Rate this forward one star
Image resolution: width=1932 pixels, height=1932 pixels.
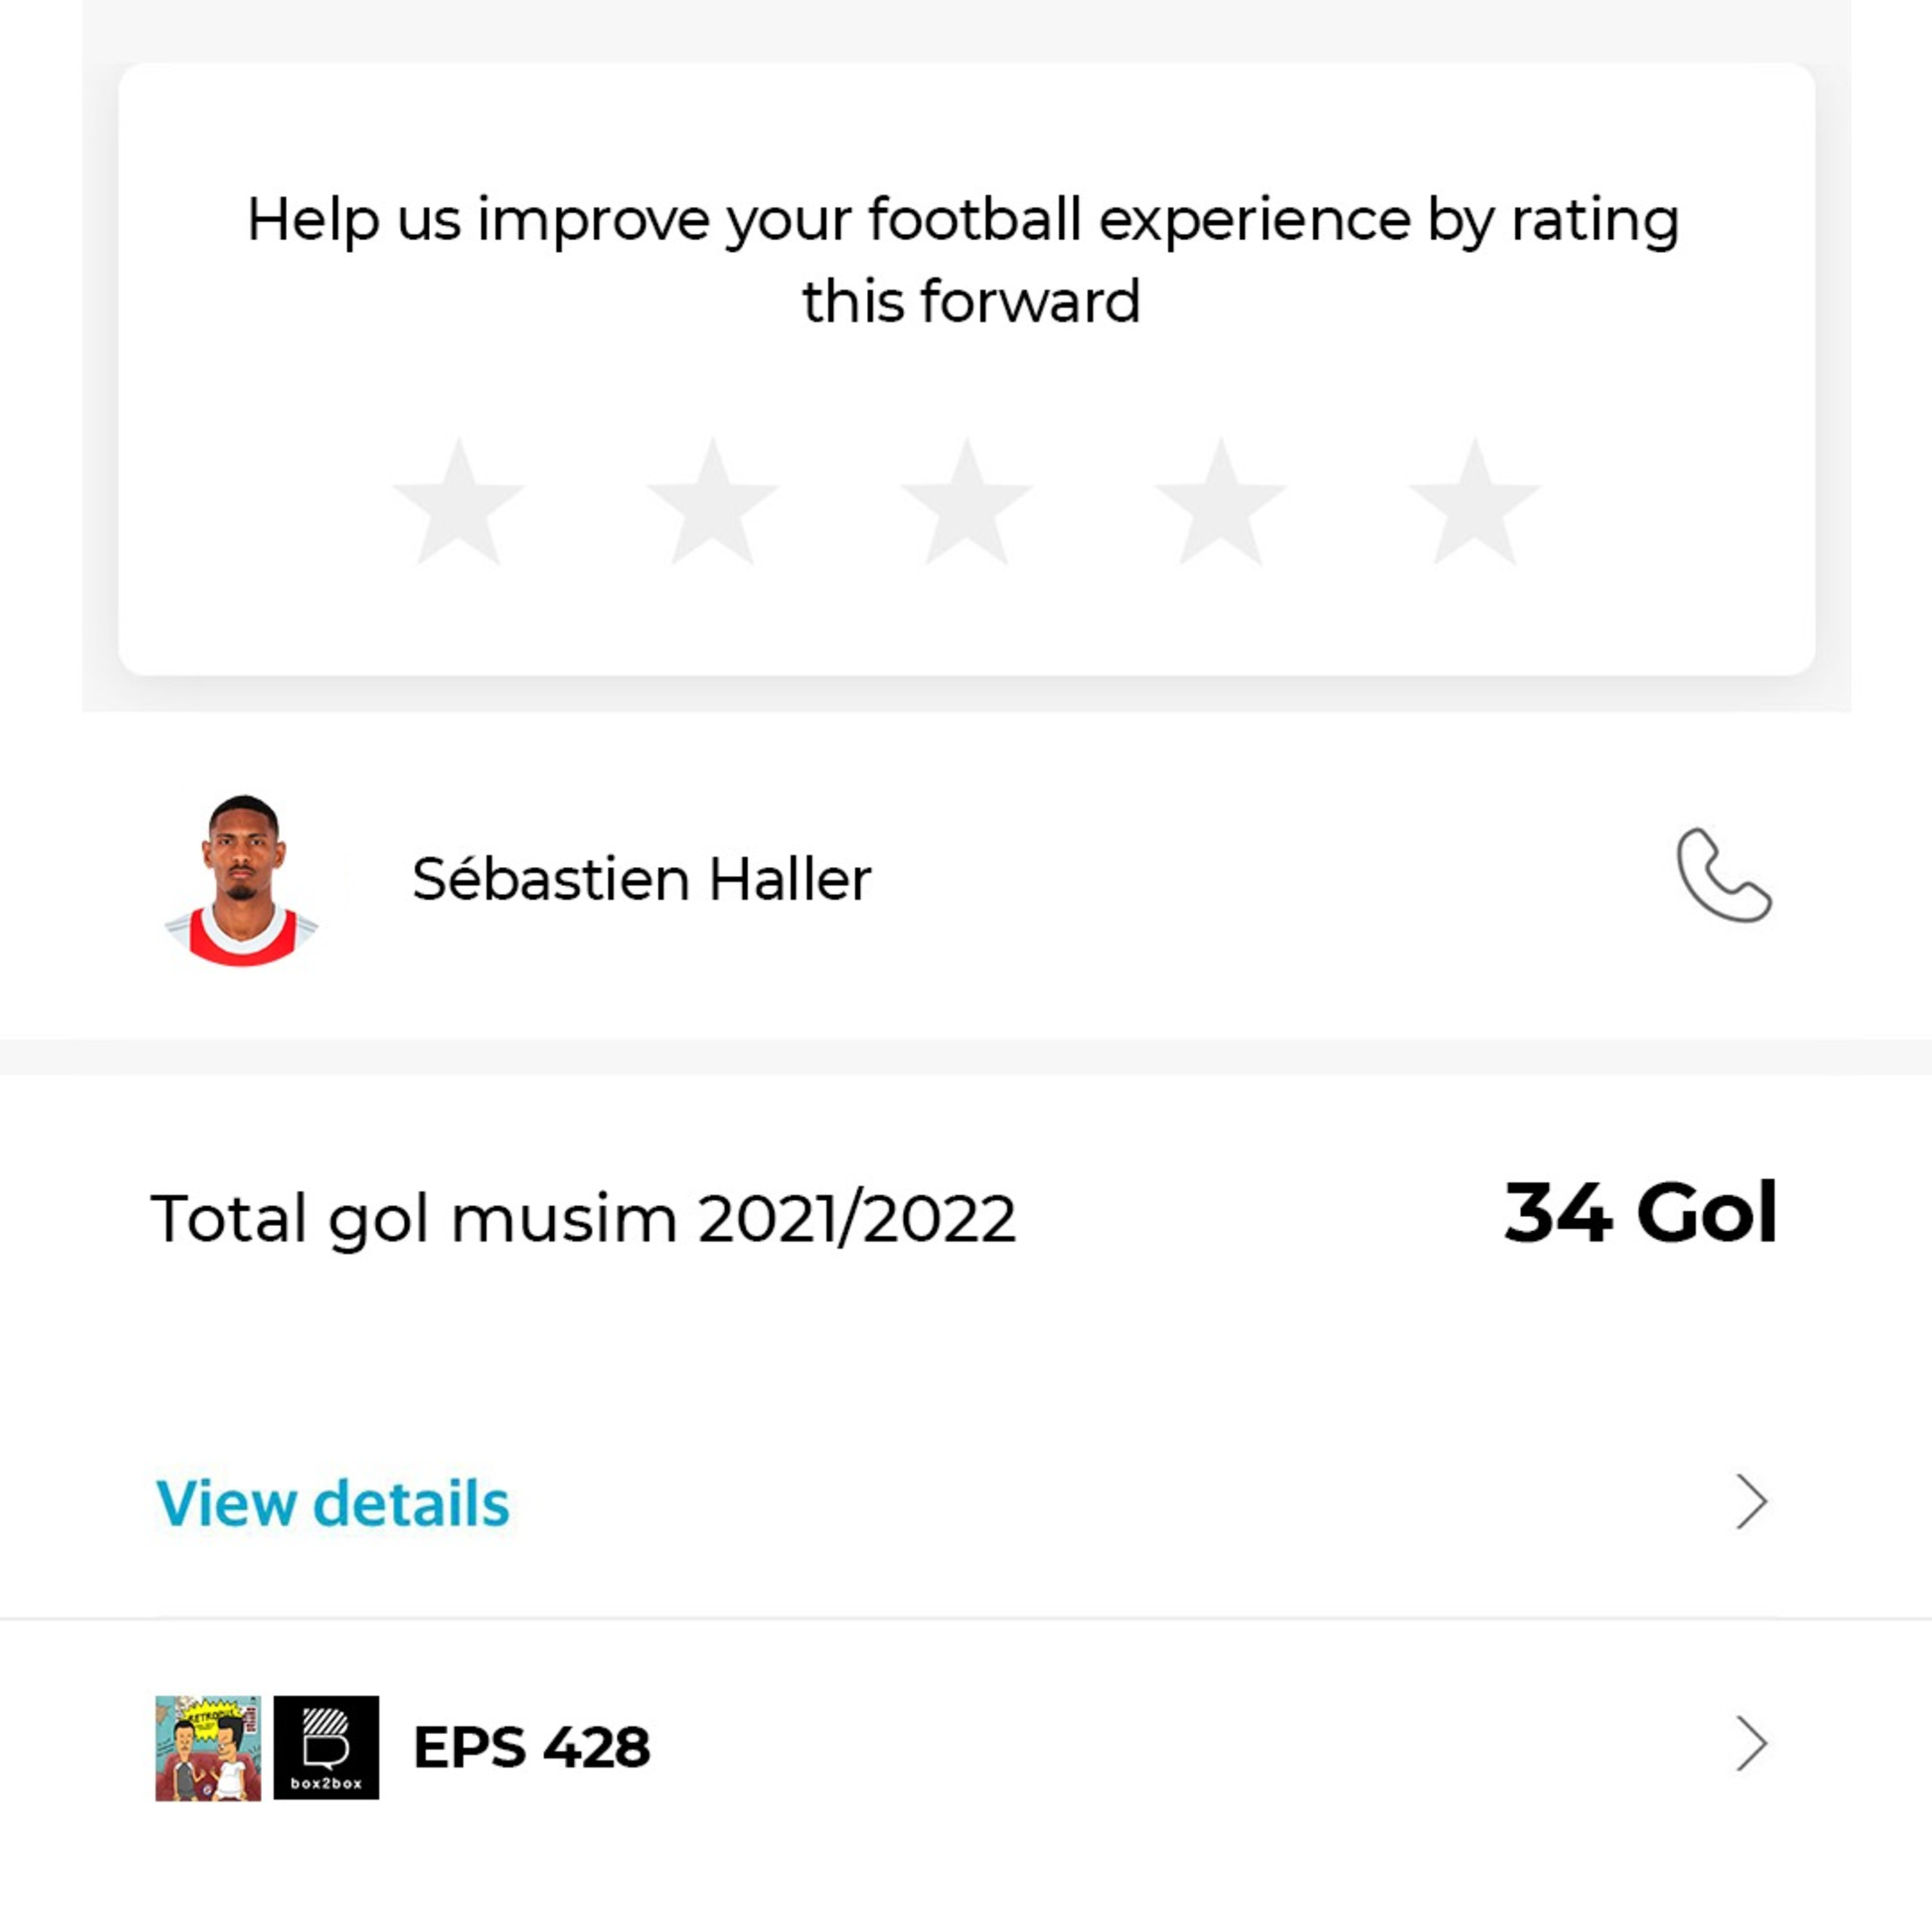(458, 504)
